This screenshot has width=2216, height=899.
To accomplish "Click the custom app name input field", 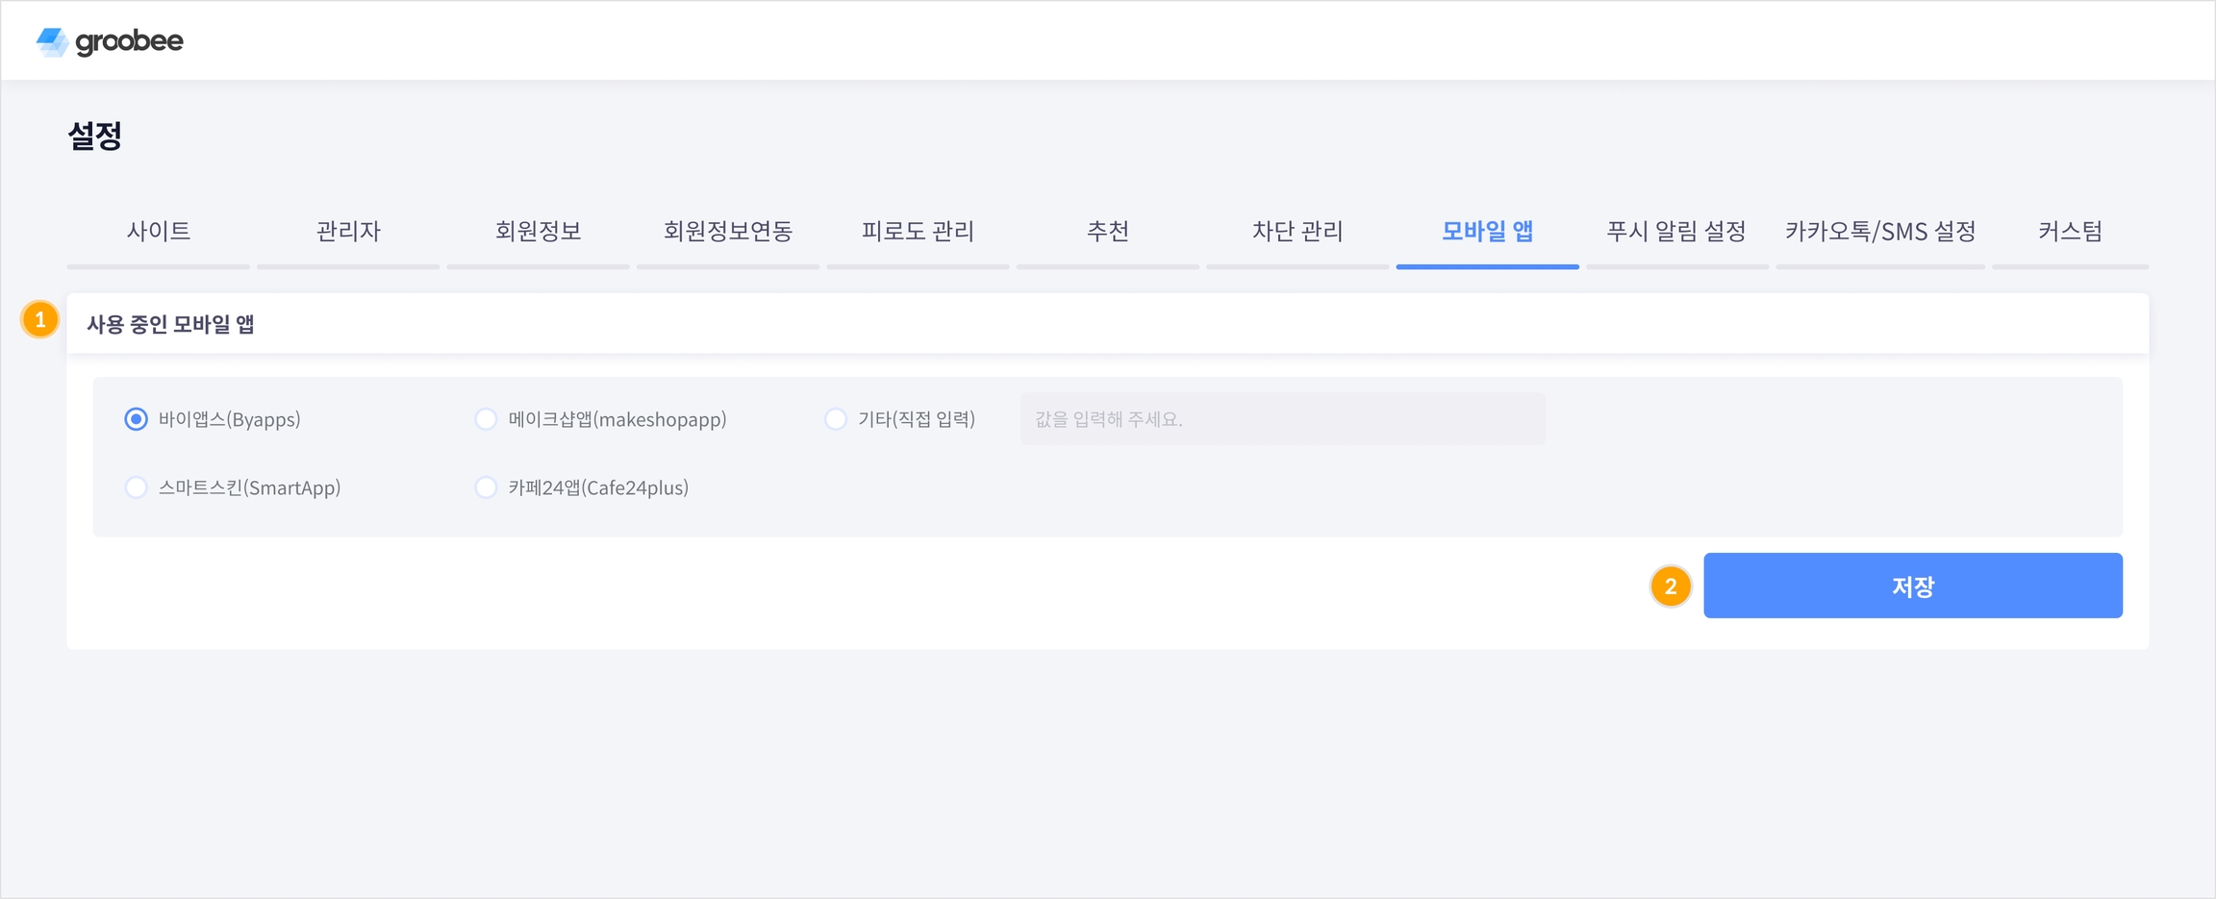I will tap(1282, 419).
